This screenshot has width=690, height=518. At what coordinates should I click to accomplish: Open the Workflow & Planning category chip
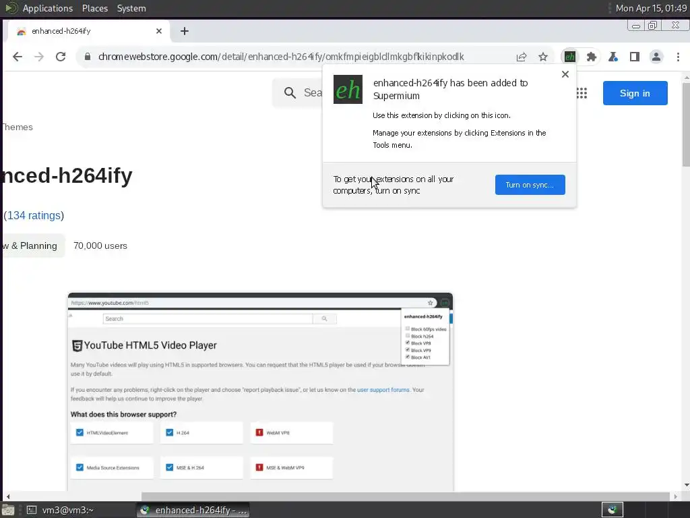(32, 246)
